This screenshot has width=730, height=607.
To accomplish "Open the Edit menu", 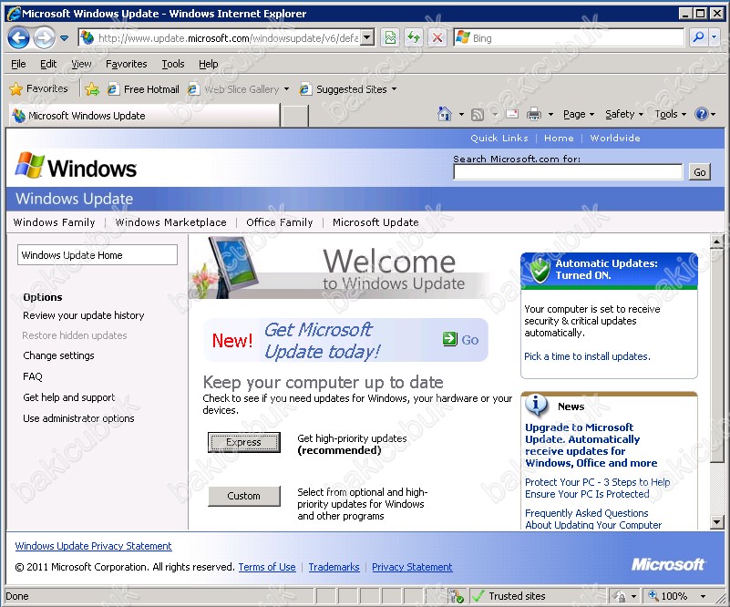I will pos(48,64).
